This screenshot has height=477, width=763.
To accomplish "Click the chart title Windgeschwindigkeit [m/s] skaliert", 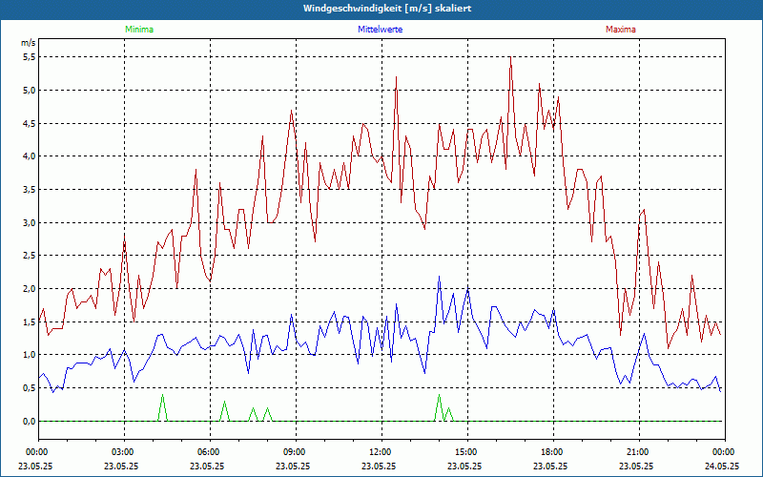I will click(387, 9).
